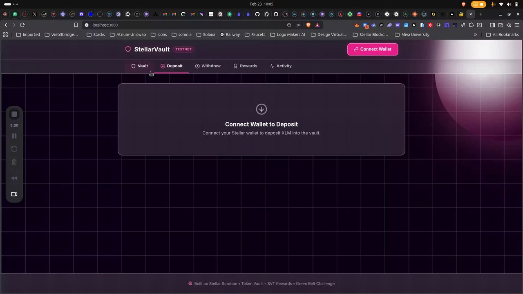Click the Brave icon in the top bar
The image size is (523, 294).
click(x=463, y=4)
